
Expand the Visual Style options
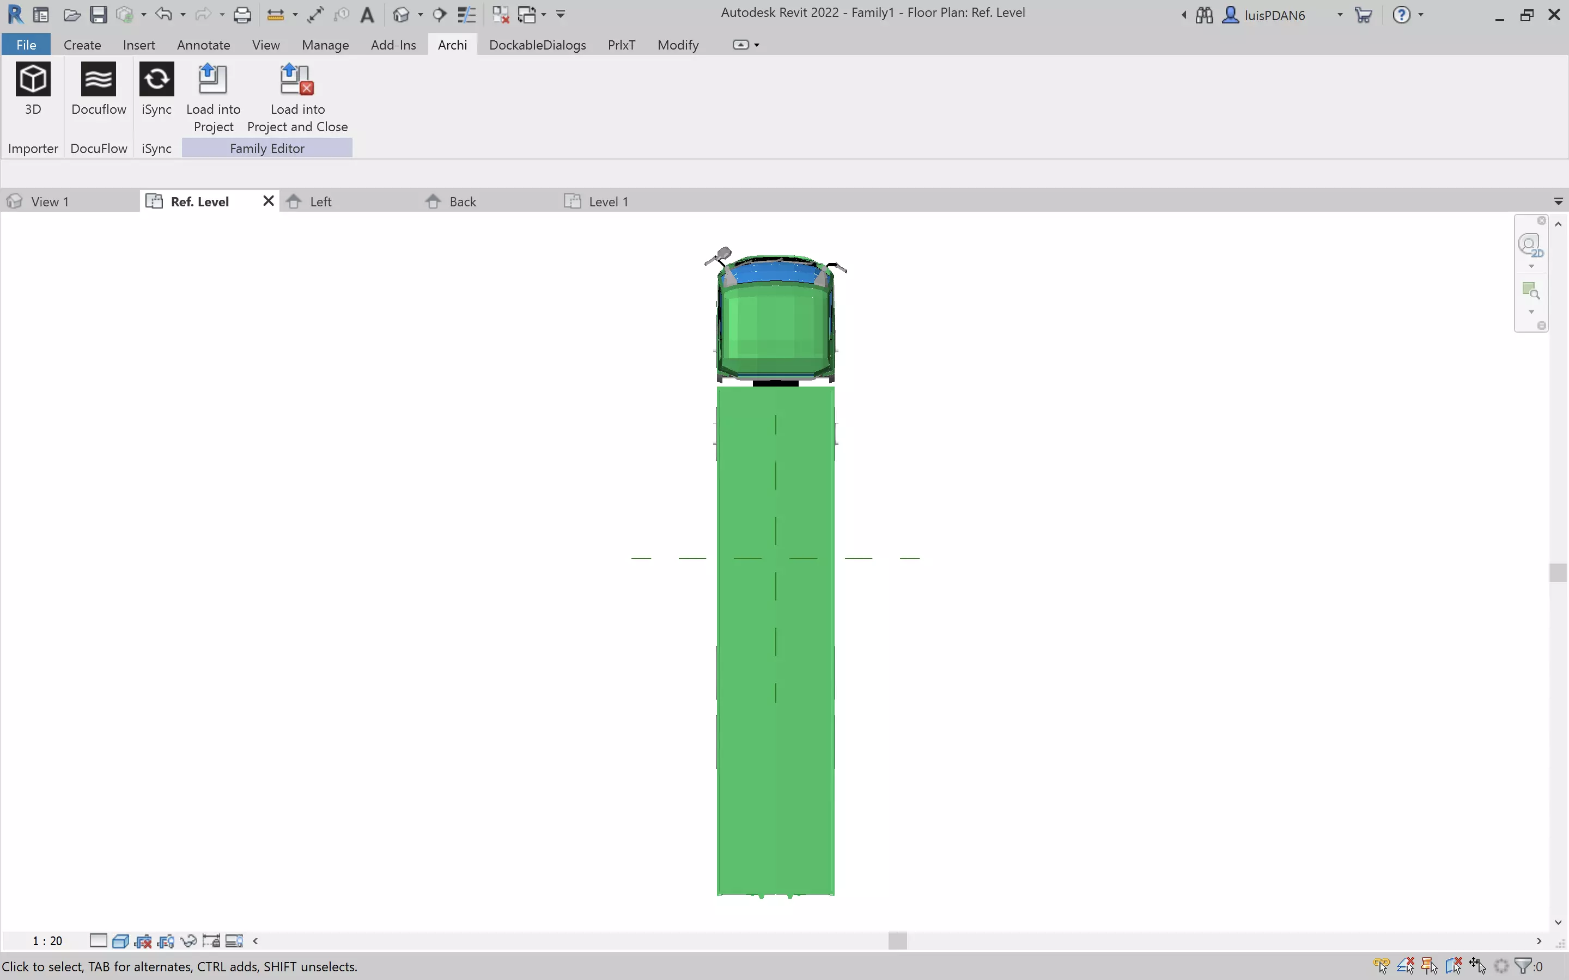(121, 940)
